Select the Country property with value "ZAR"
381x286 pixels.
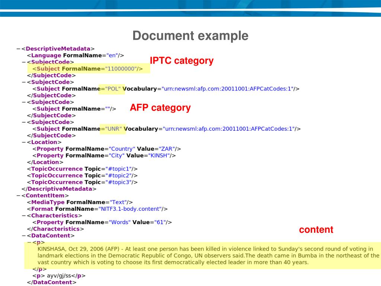[x=107, y=149]
